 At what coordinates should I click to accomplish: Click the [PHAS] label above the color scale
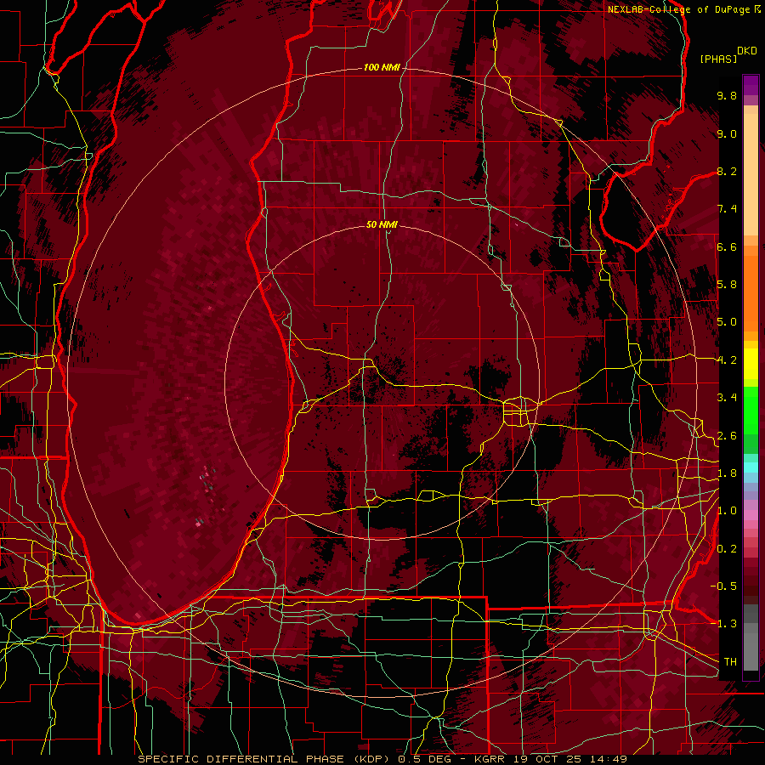click(x=718, y=59)
